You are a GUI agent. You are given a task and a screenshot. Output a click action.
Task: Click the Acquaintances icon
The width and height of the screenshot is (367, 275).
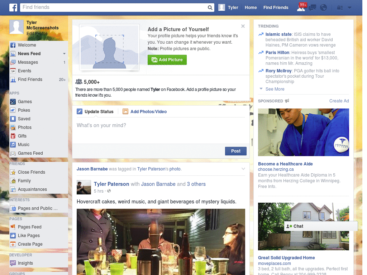[x=13, y=189]
